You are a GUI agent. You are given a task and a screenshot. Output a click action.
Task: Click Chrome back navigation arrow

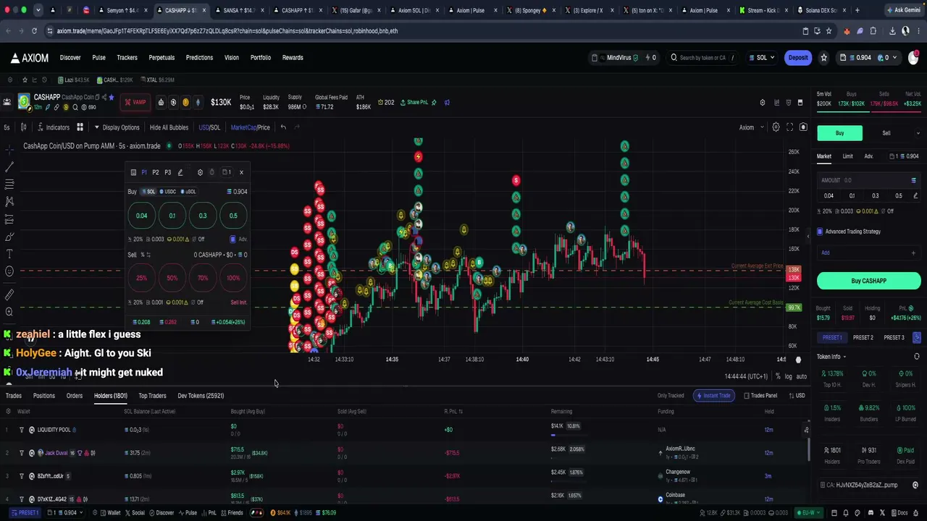7,31
